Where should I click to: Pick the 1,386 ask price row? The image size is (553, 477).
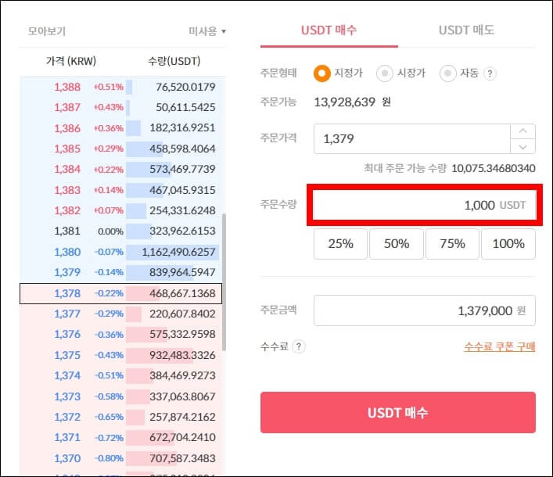pyautogui.click(x=120, y=128)
